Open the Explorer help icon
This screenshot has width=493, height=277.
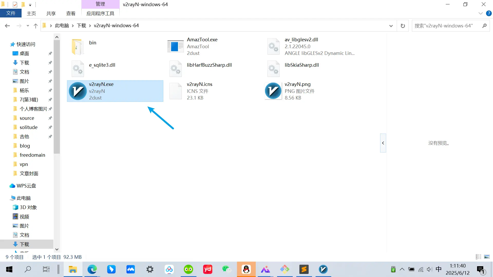click(489, 13)
